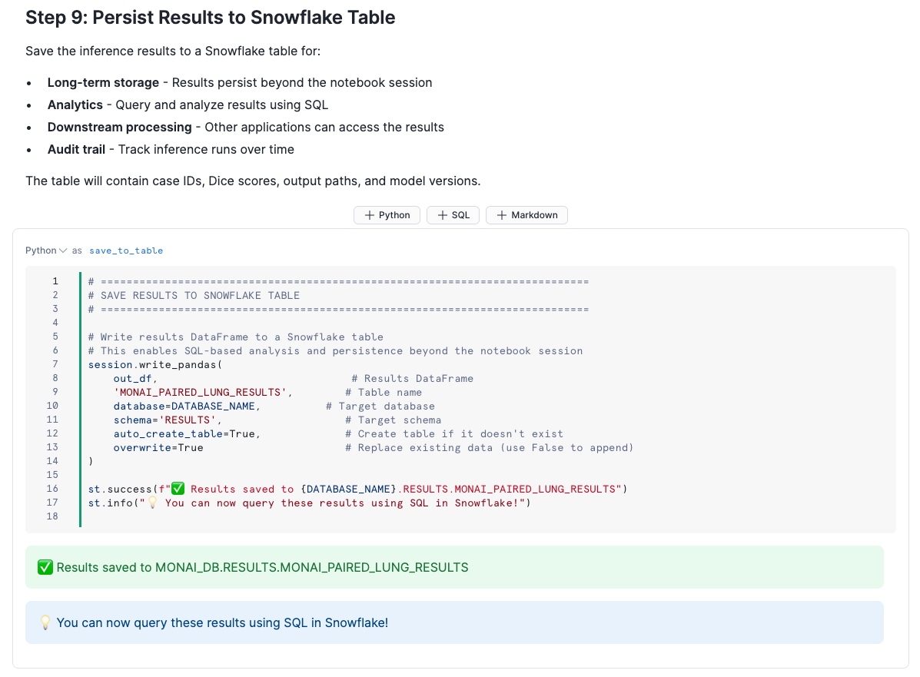
Task: Click the lightbulb icon in the blue info banner
Action: point(45,622)
